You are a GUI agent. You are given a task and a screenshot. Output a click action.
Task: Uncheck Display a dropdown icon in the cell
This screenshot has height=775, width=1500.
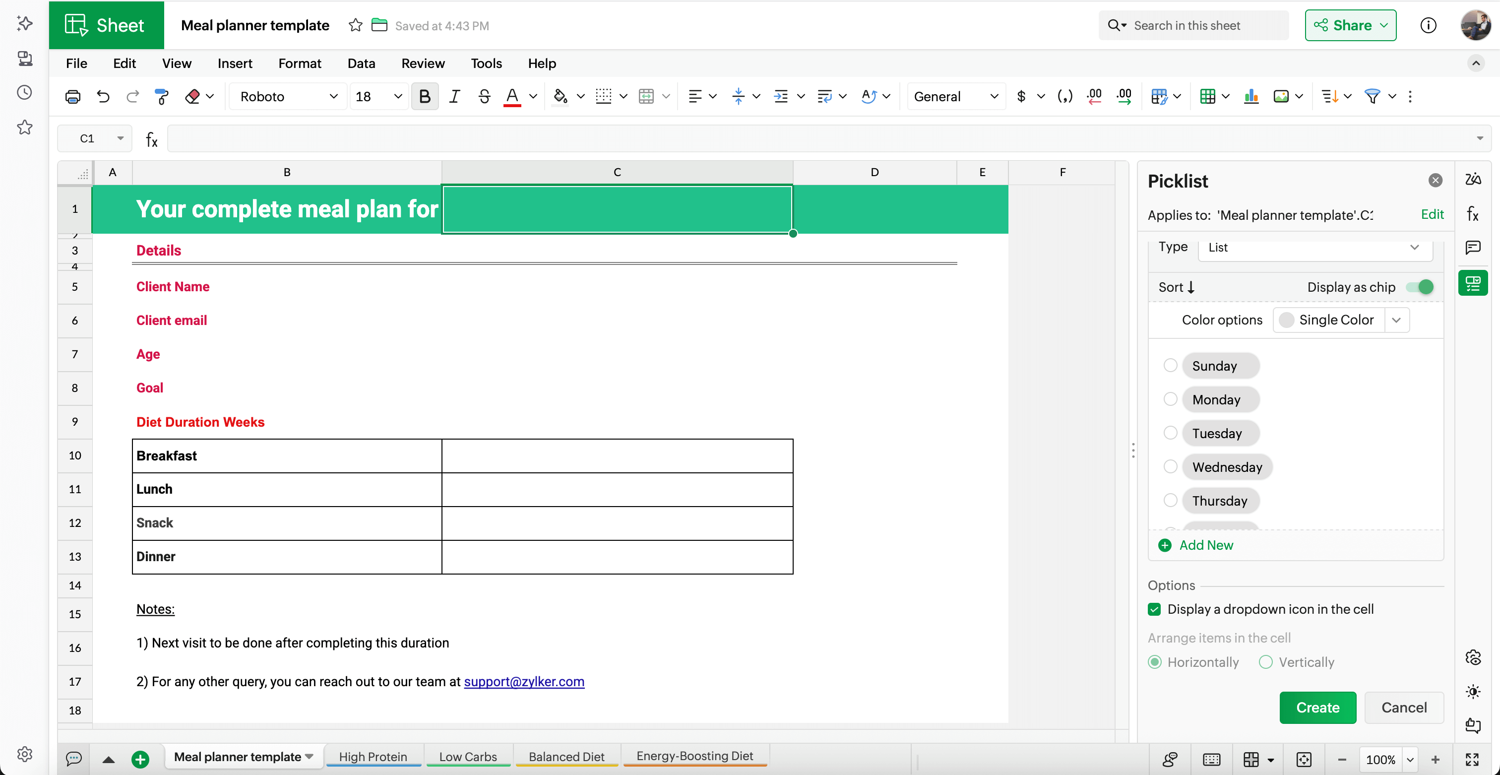(x=1154, y=610)
